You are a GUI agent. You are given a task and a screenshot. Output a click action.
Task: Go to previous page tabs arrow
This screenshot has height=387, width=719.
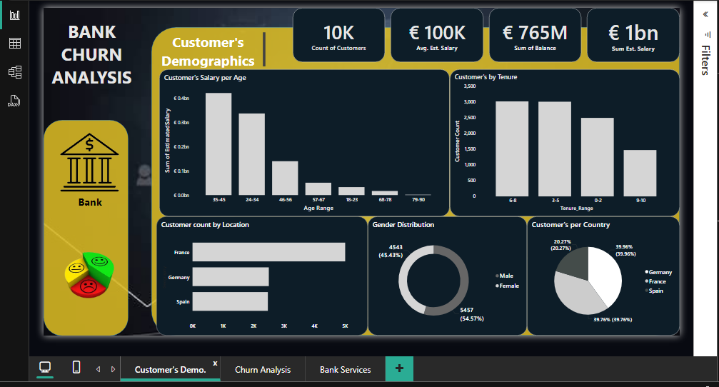pos(98,369)
